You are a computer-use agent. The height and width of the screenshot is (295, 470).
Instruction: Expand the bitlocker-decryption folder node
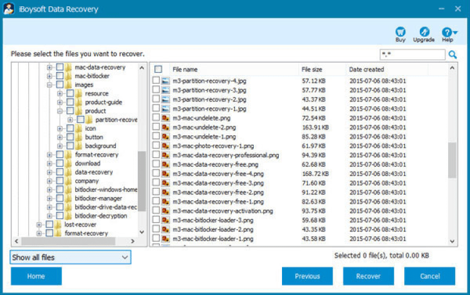pos(50,216)
